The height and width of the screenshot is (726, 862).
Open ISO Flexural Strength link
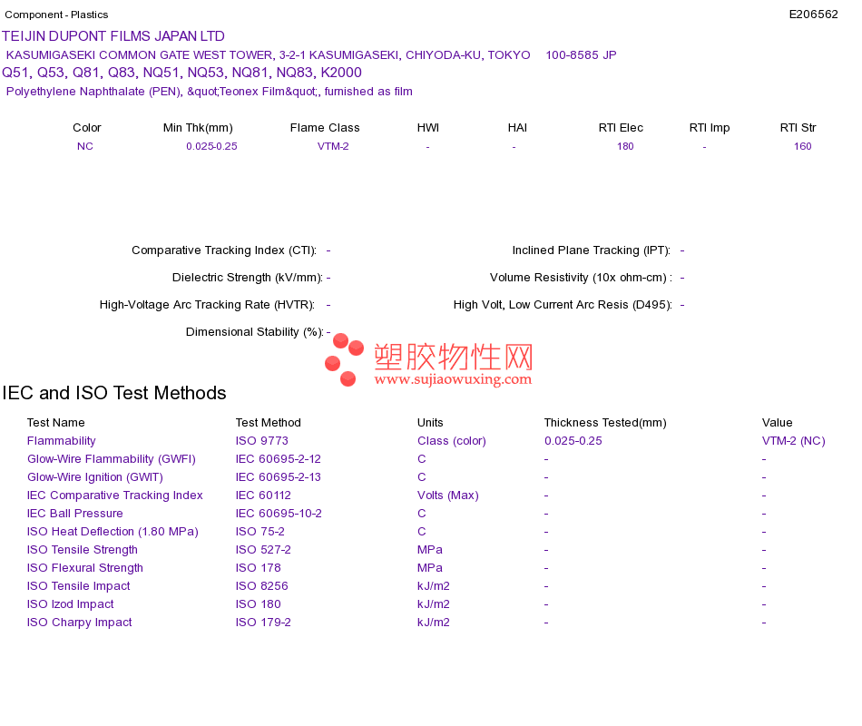85,567
